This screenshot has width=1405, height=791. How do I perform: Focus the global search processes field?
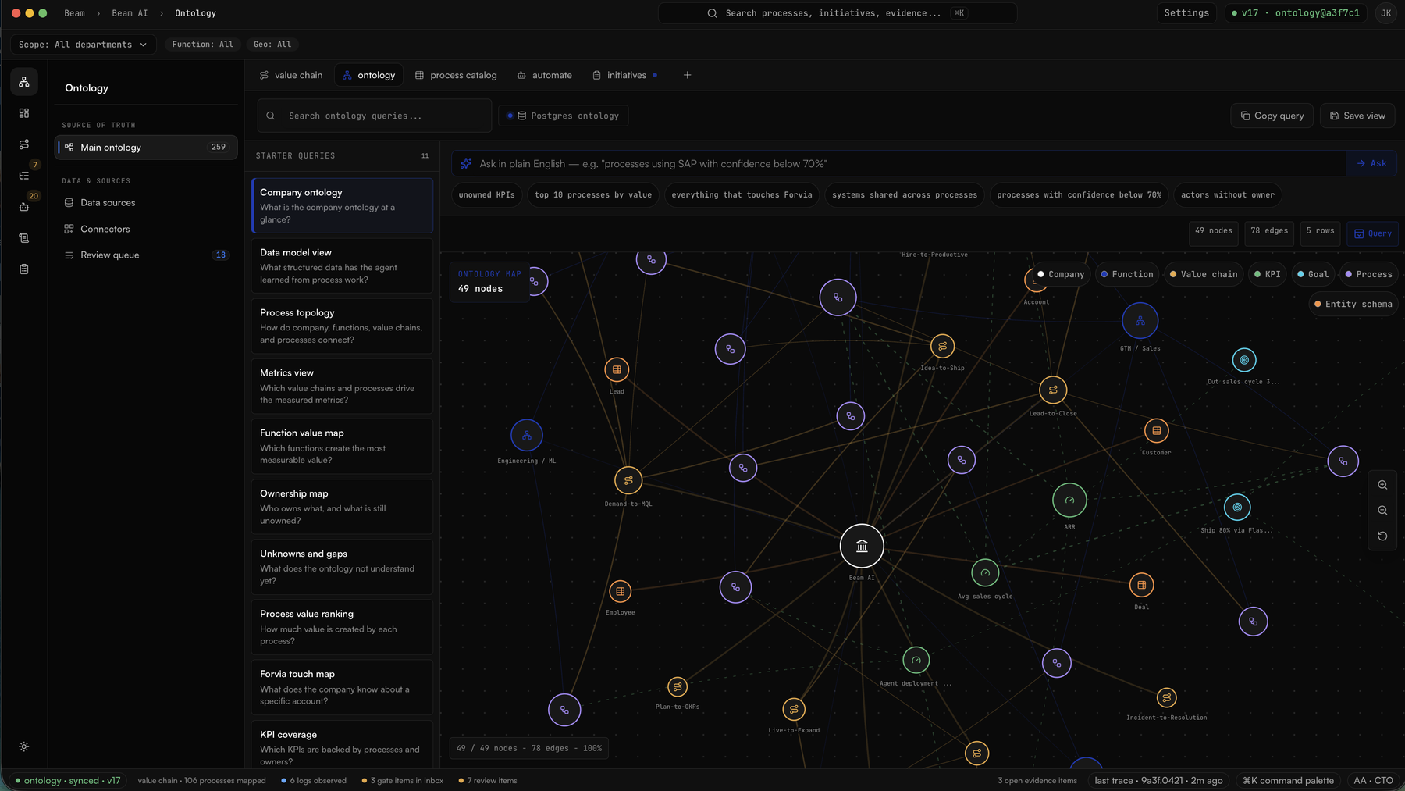[838, 13]
